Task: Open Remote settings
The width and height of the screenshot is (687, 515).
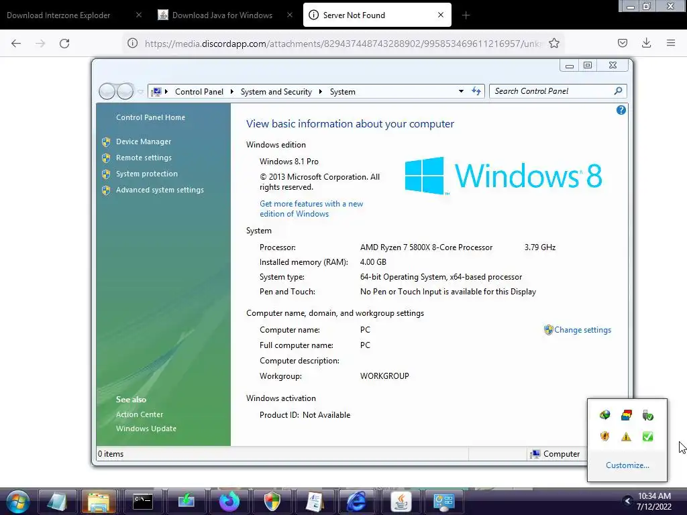Action: click(x=144, y=158)
